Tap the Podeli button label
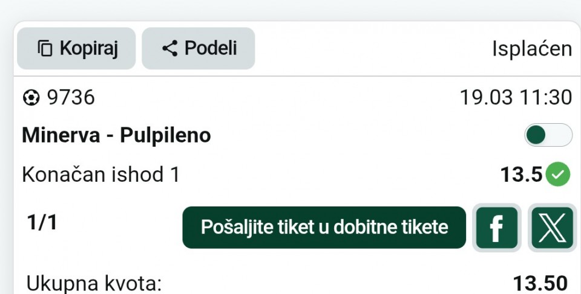581x294 pixels. tap(211, 48)
